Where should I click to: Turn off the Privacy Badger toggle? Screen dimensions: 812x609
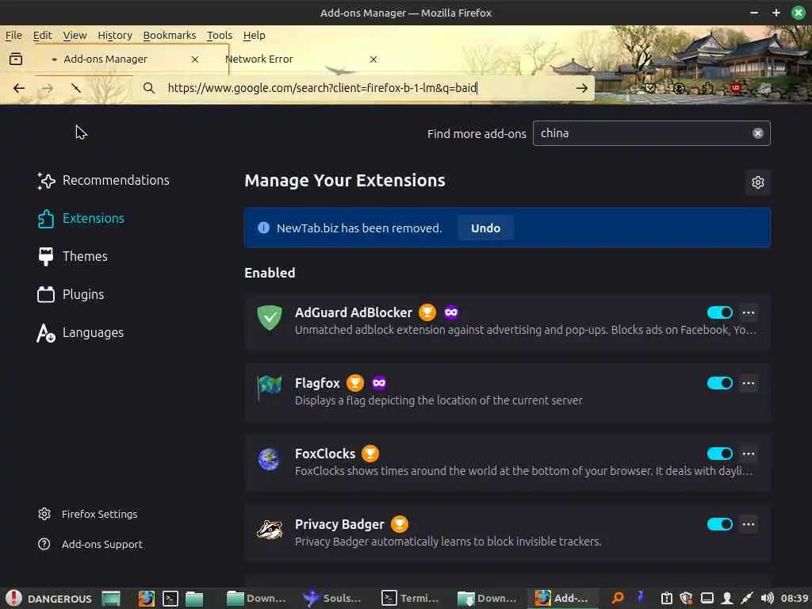click(x=719, y=524)
